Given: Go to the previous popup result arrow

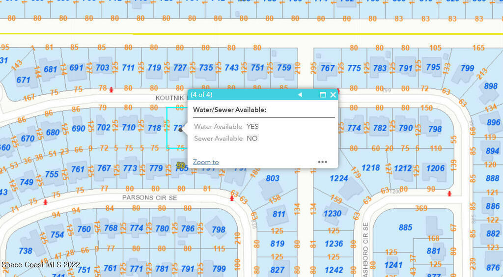Looking at the screenshot, I should [x=300, y=95].
